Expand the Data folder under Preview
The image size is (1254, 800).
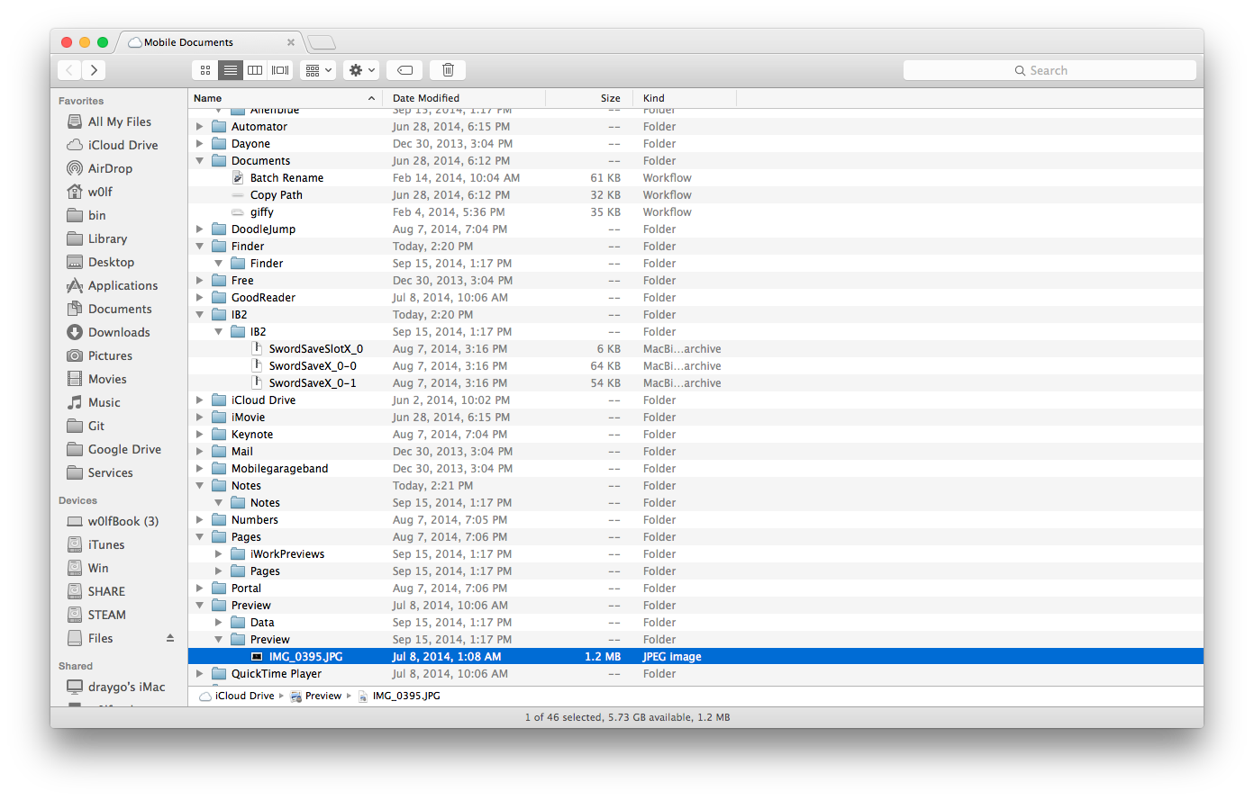point(219,623)
